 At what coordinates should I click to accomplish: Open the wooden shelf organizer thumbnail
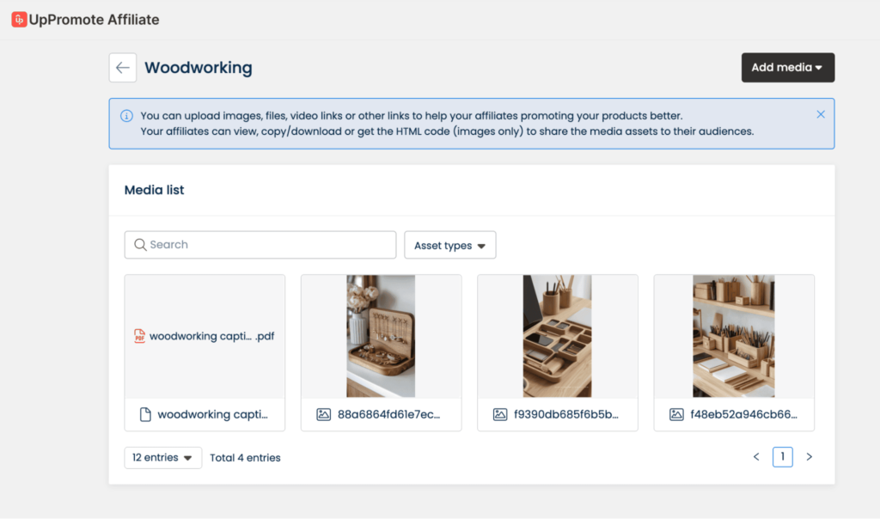[x=734, y=336]
